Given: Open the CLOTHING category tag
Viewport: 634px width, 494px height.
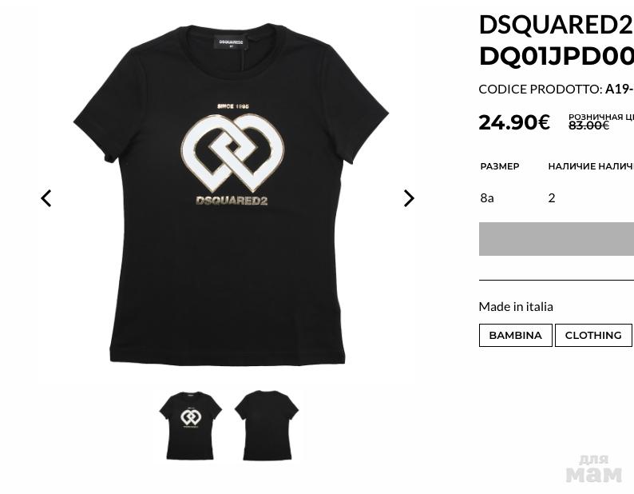Looking at the screenshot, I should pyautogui.click(x=593, y=335).
